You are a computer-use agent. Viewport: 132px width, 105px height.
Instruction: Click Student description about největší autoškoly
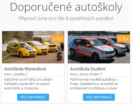tap(94, 84)
